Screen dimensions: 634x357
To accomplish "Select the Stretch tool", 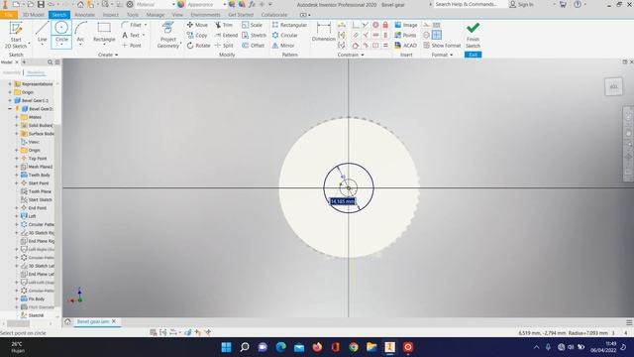I will [254, 36].
